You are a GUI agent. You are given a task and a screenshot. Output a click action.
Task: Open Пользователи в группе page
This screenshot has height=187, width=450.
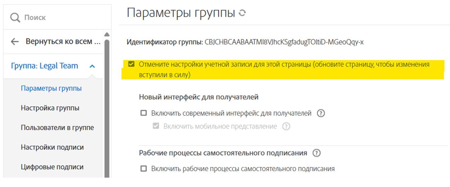click(x=57, y=128)
